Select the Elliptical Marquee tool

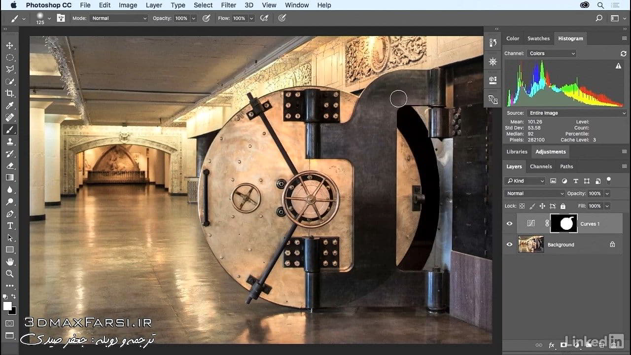[x=10, y=57]
